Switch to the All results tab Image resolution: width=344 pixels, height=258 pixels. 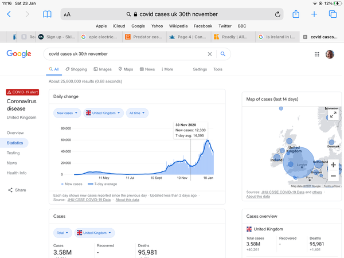[x=54, y=69]
